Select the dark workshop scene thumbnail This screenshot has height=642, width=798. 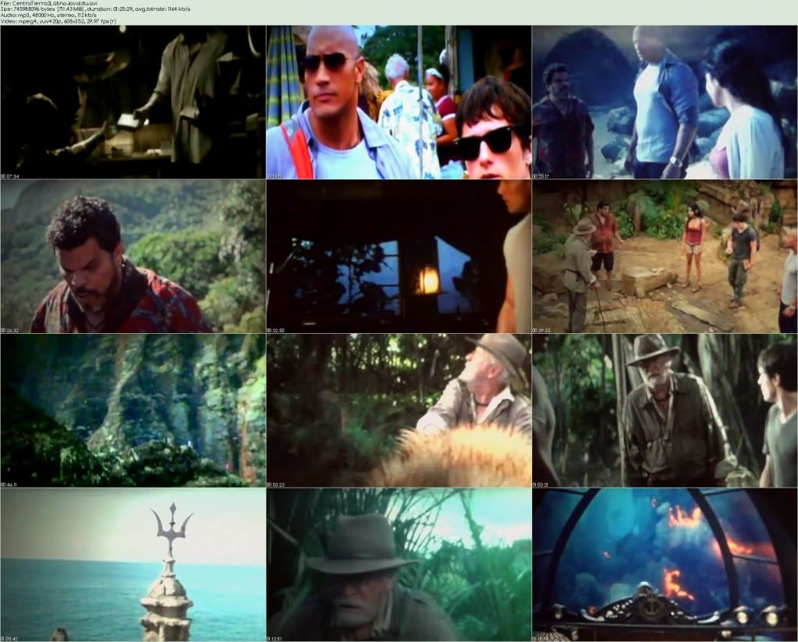(x=133, y=102)
